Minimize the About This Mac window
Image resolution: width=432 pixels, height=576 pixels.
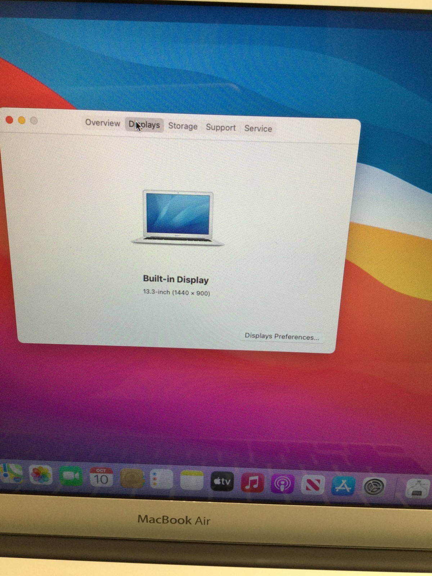point(22,120)
